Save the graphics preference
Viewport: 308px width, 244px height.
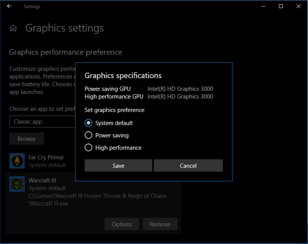[x=118, y=165]
